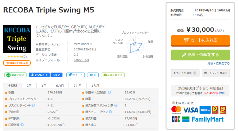Click the price ¥30,000

pos(200,30)
